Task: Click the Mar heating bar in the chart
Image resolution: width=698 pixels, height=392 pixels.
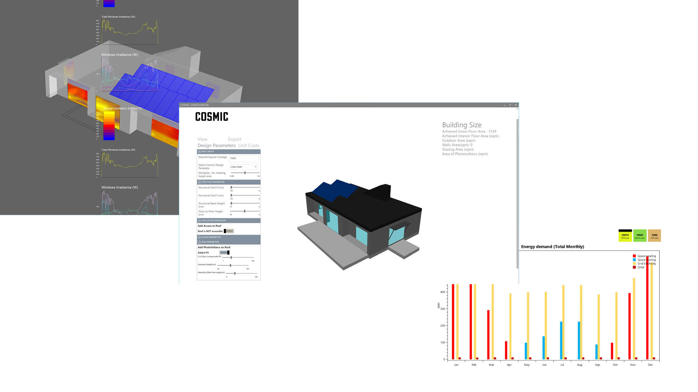Action: coord(488,335)
